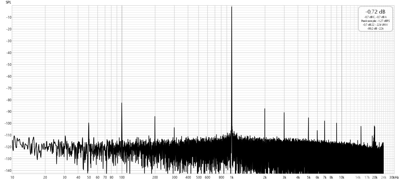Click the 100 Hz frequency axis label

pos(122,177)
